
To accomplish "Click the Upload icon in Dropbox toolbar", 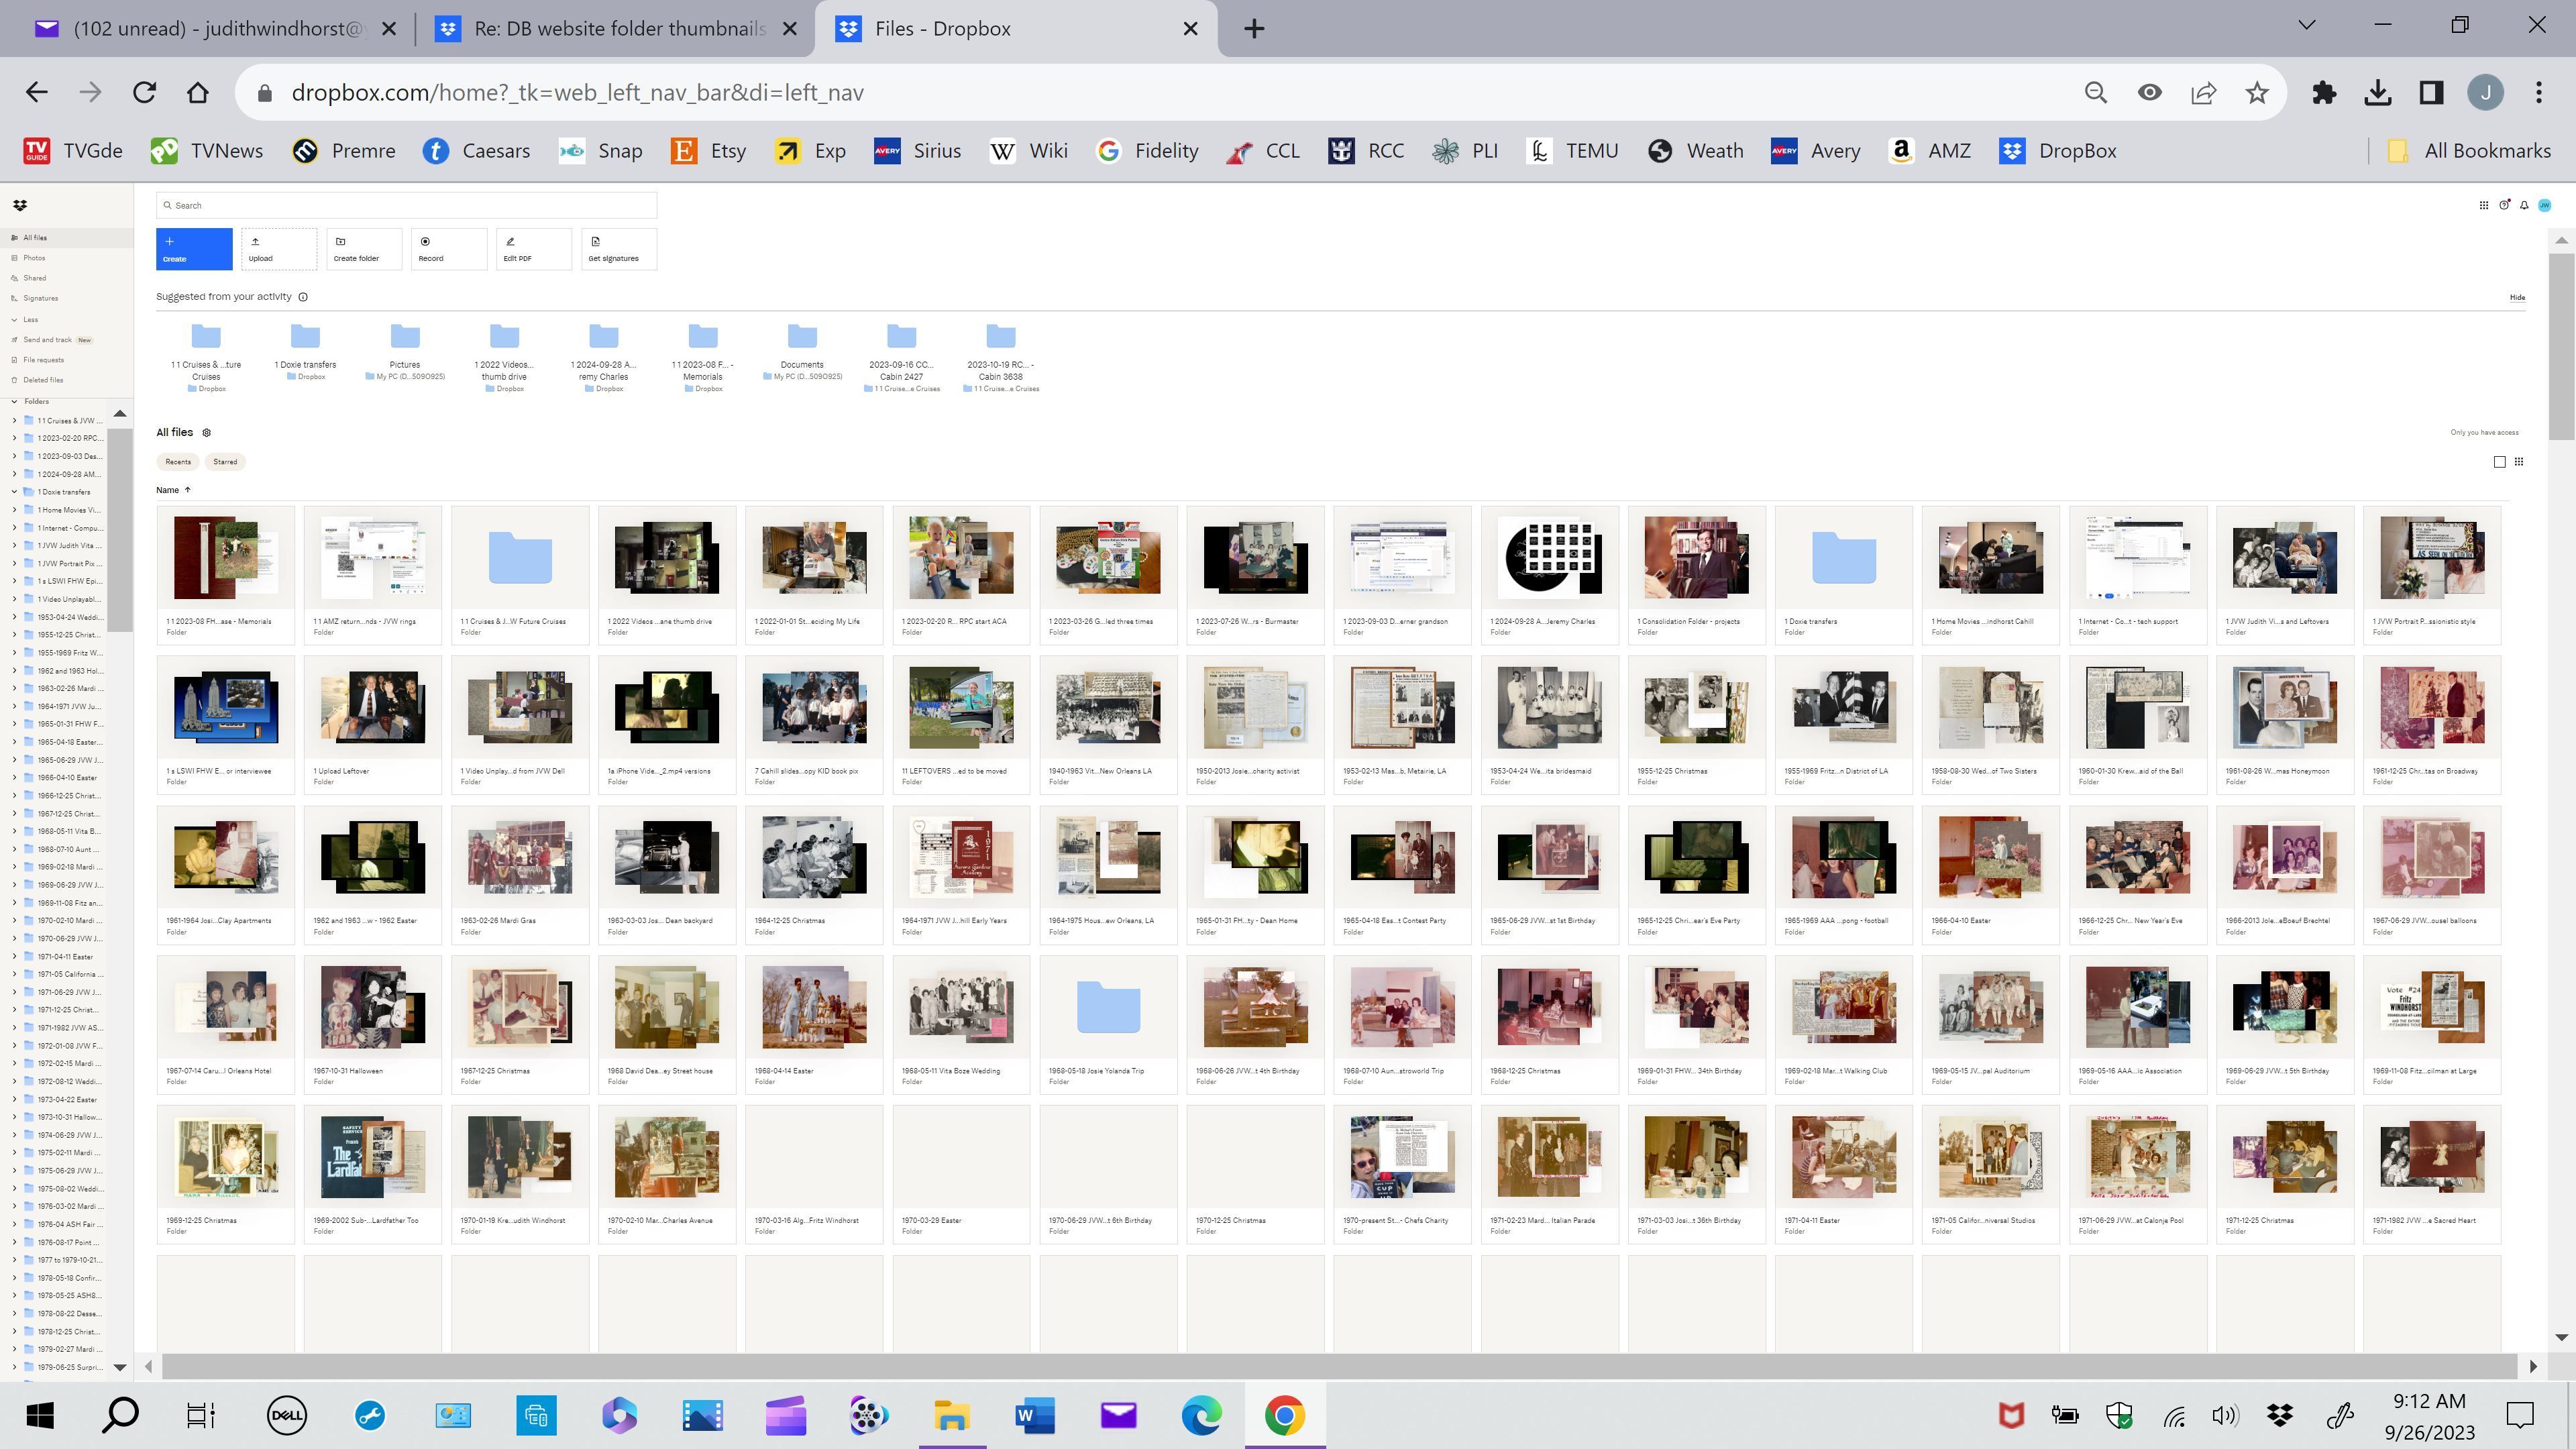I will 260,248.
